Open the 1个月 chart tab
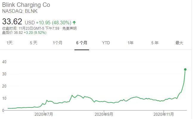Screen dimensions: 196x119 click(x=57, y=43)
